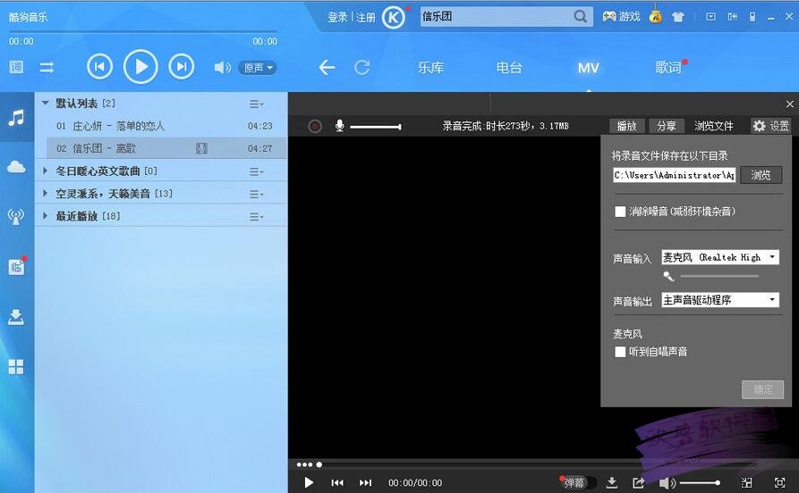Collapse the 默认列表 playlist group
Screen dimensions: 799x493
tap(46, 104)
